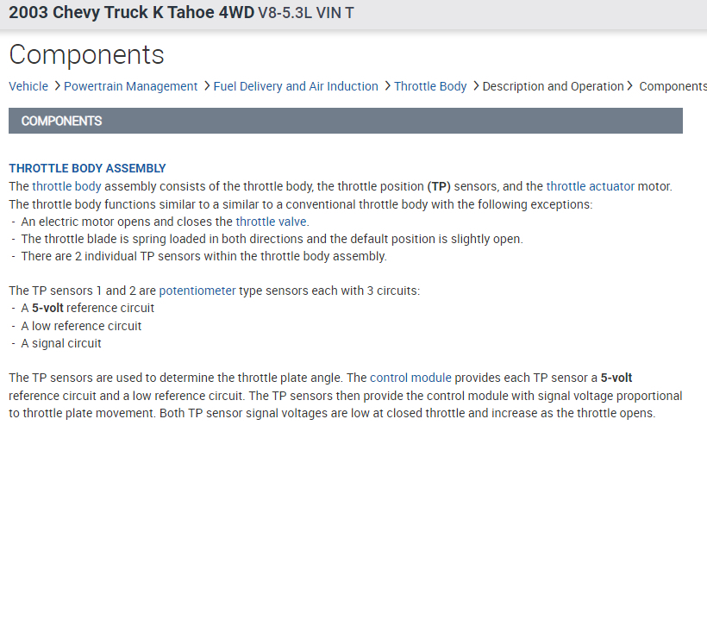
Task: Navigate to Throttle Body breadcrumb
Action: pyautogui.click(x=430, y=86)
